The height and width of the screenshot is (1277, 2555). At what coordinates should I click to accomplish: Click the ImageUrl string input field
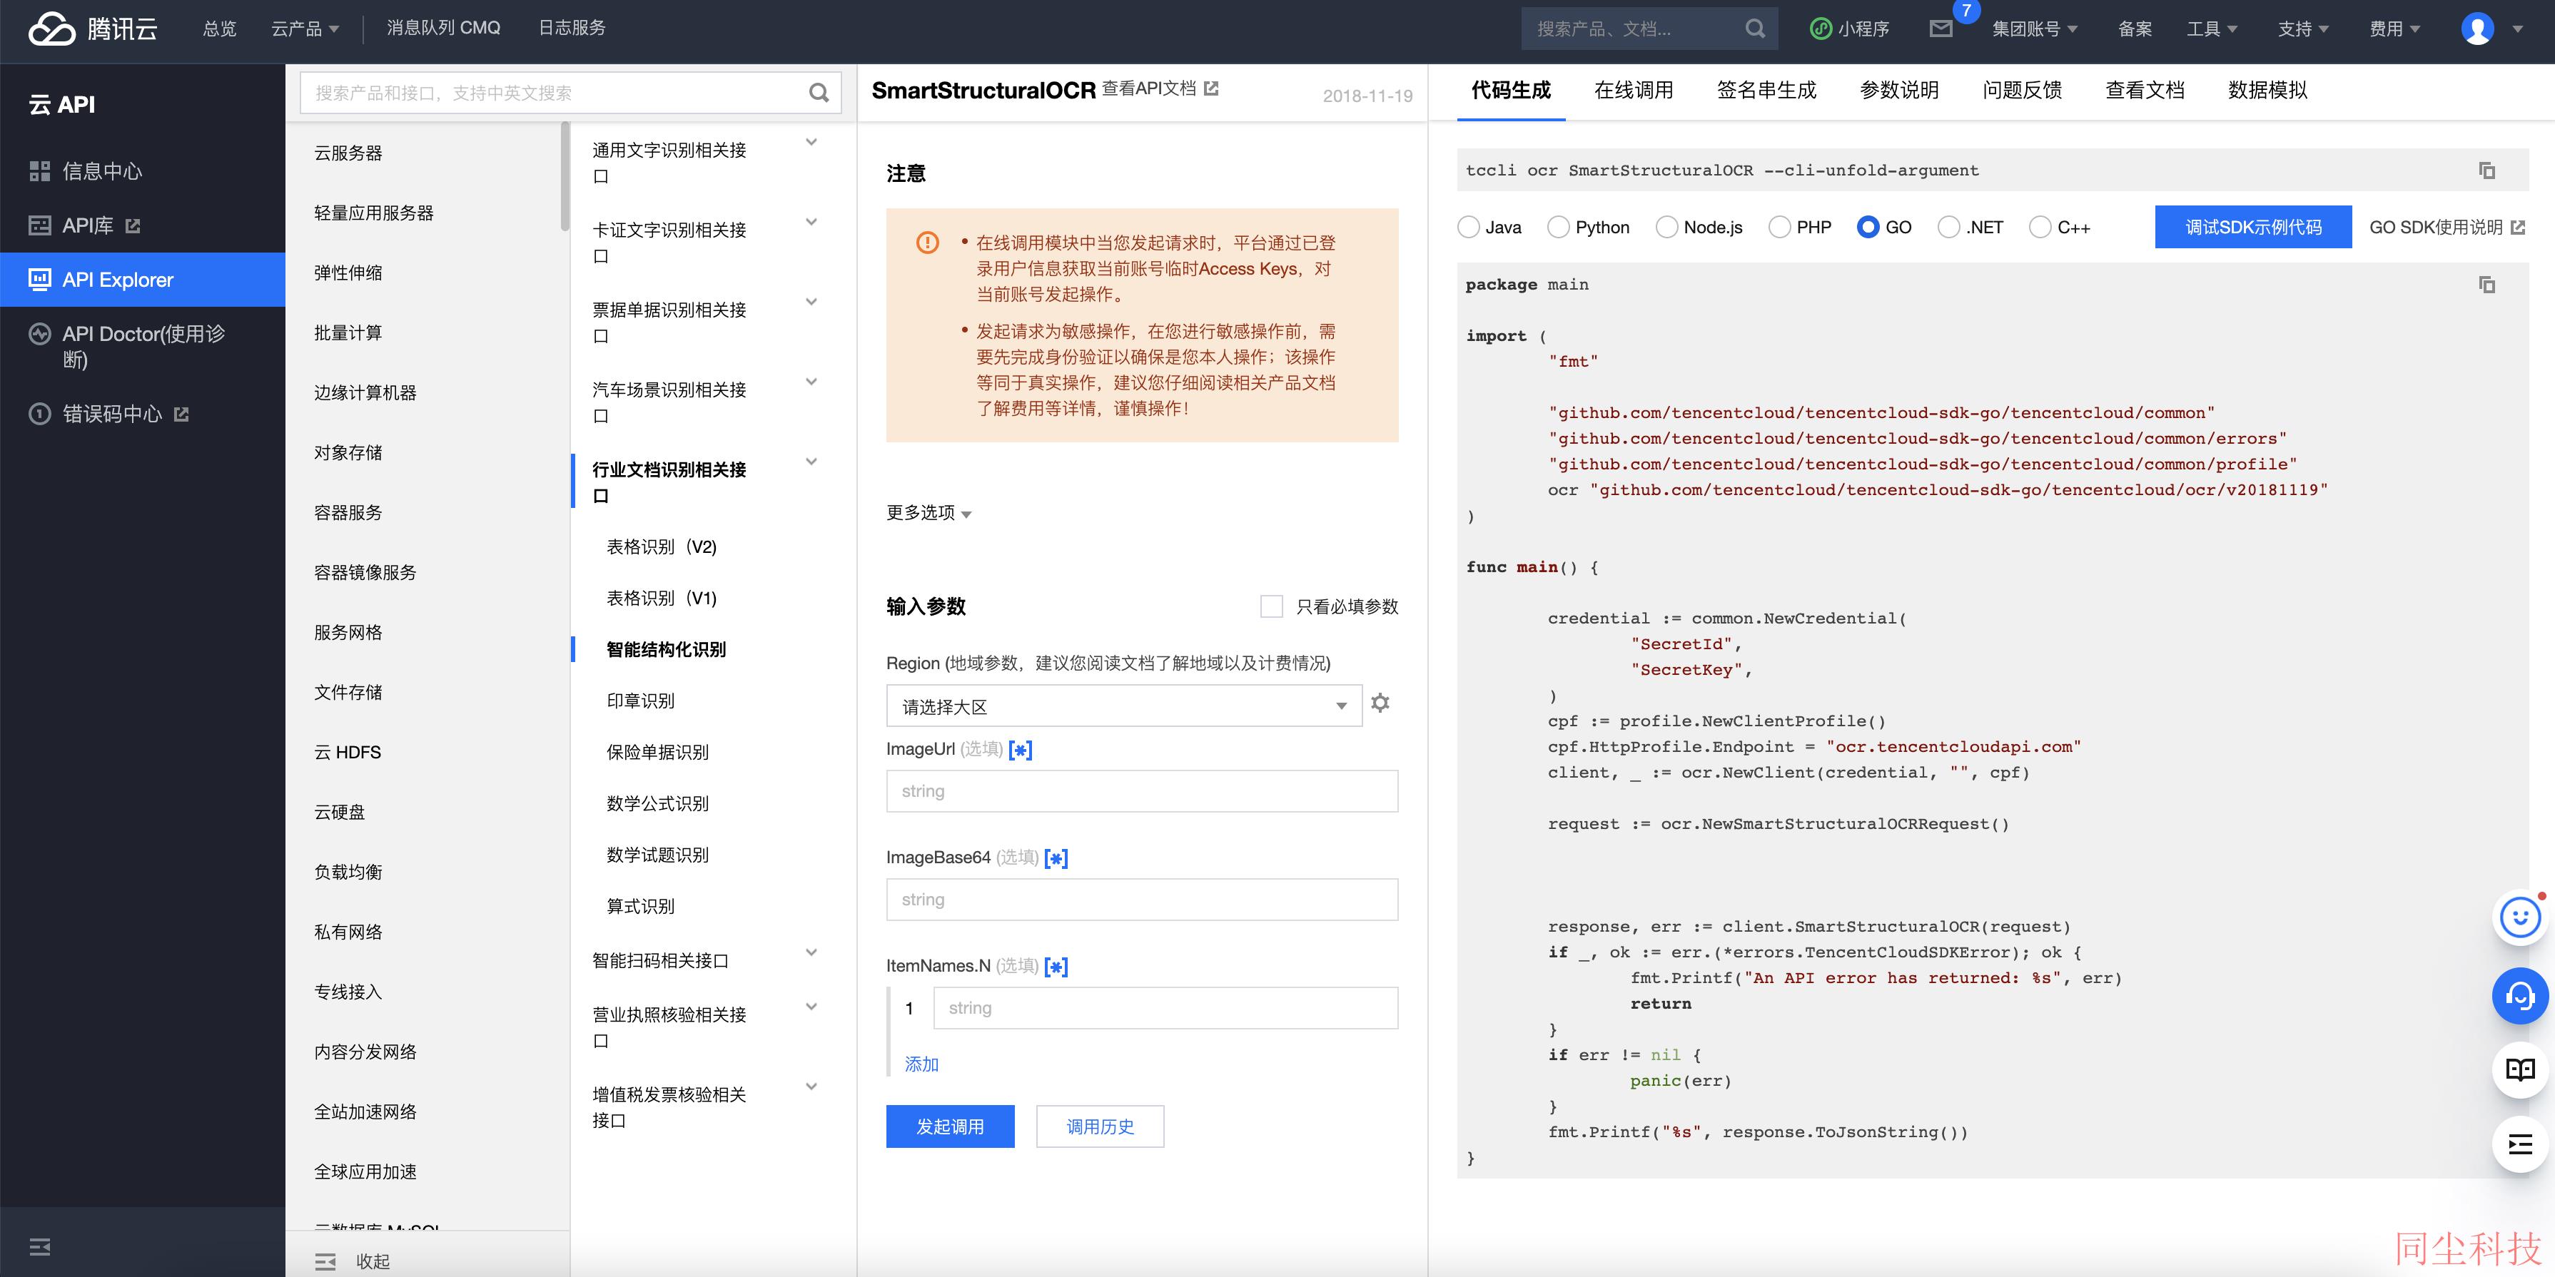pos(1142,791)
